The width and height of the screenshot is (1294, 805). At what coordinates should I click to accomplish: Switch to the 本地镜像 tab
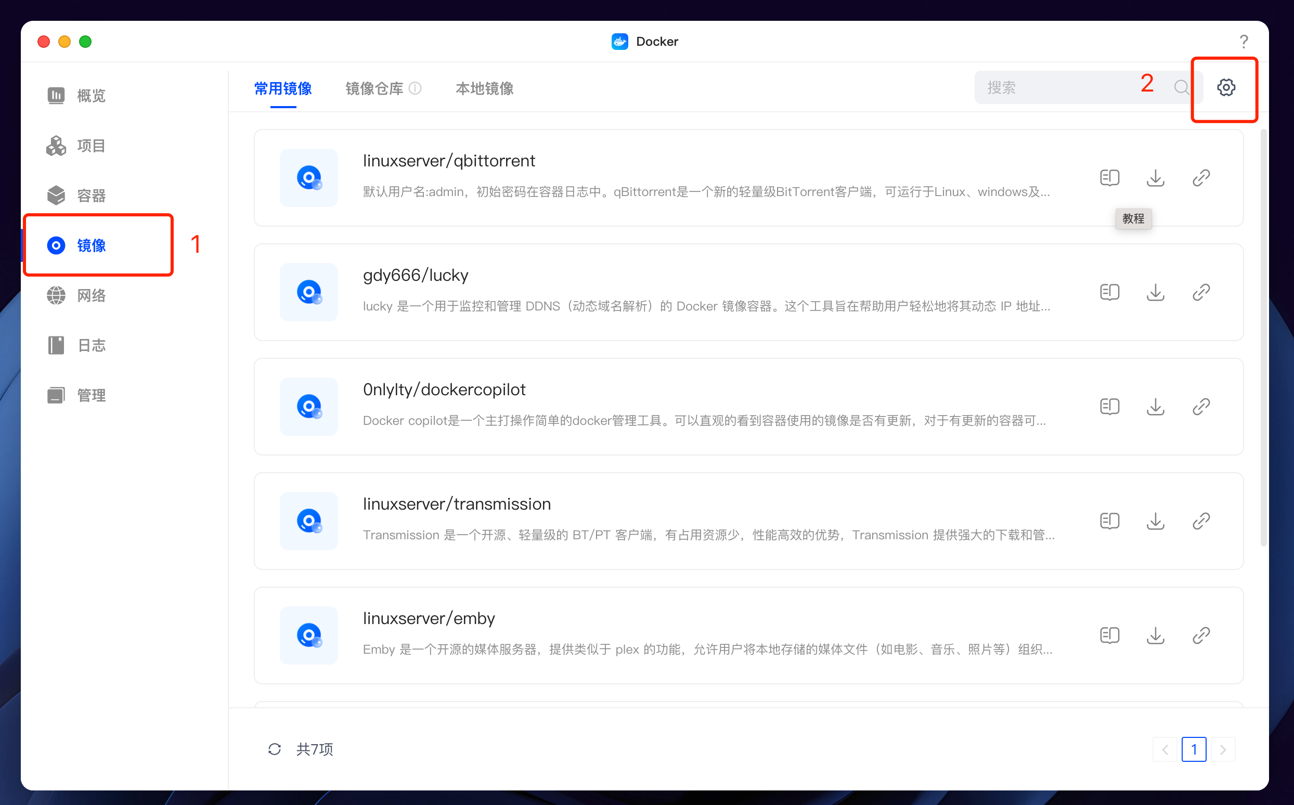[x=484, y=88]
